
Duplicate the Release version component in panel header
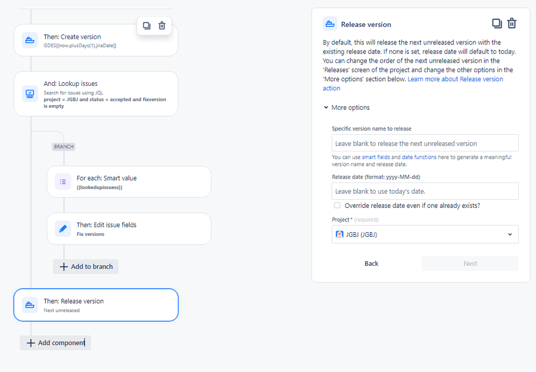click(x=497, y=23)
